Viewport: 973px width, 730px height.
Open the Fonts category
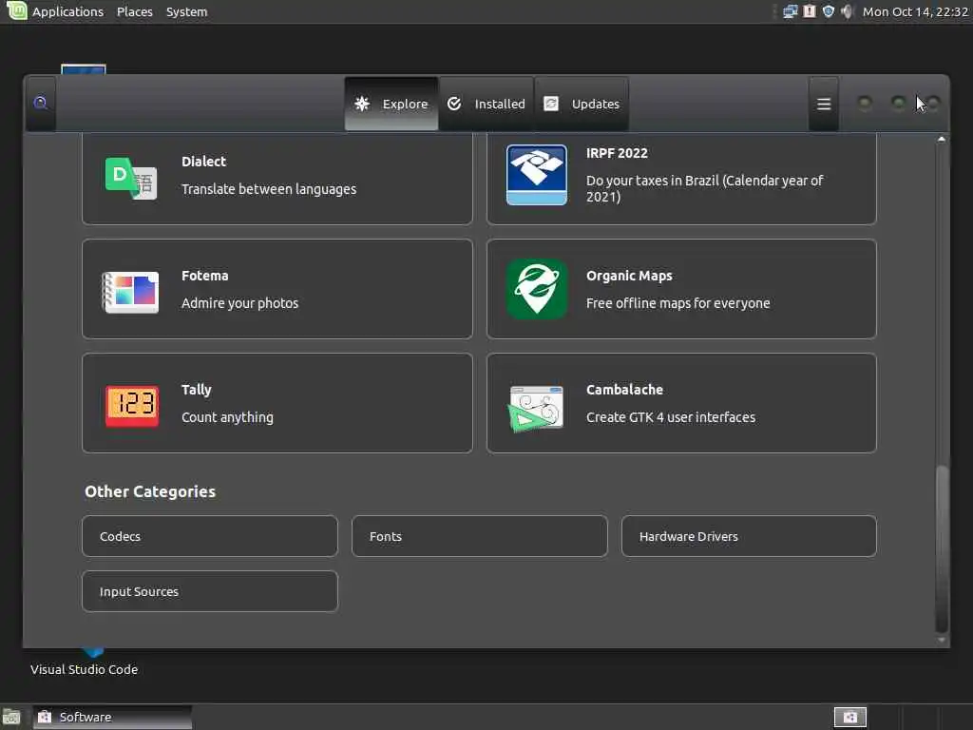[x=479, y=536]
